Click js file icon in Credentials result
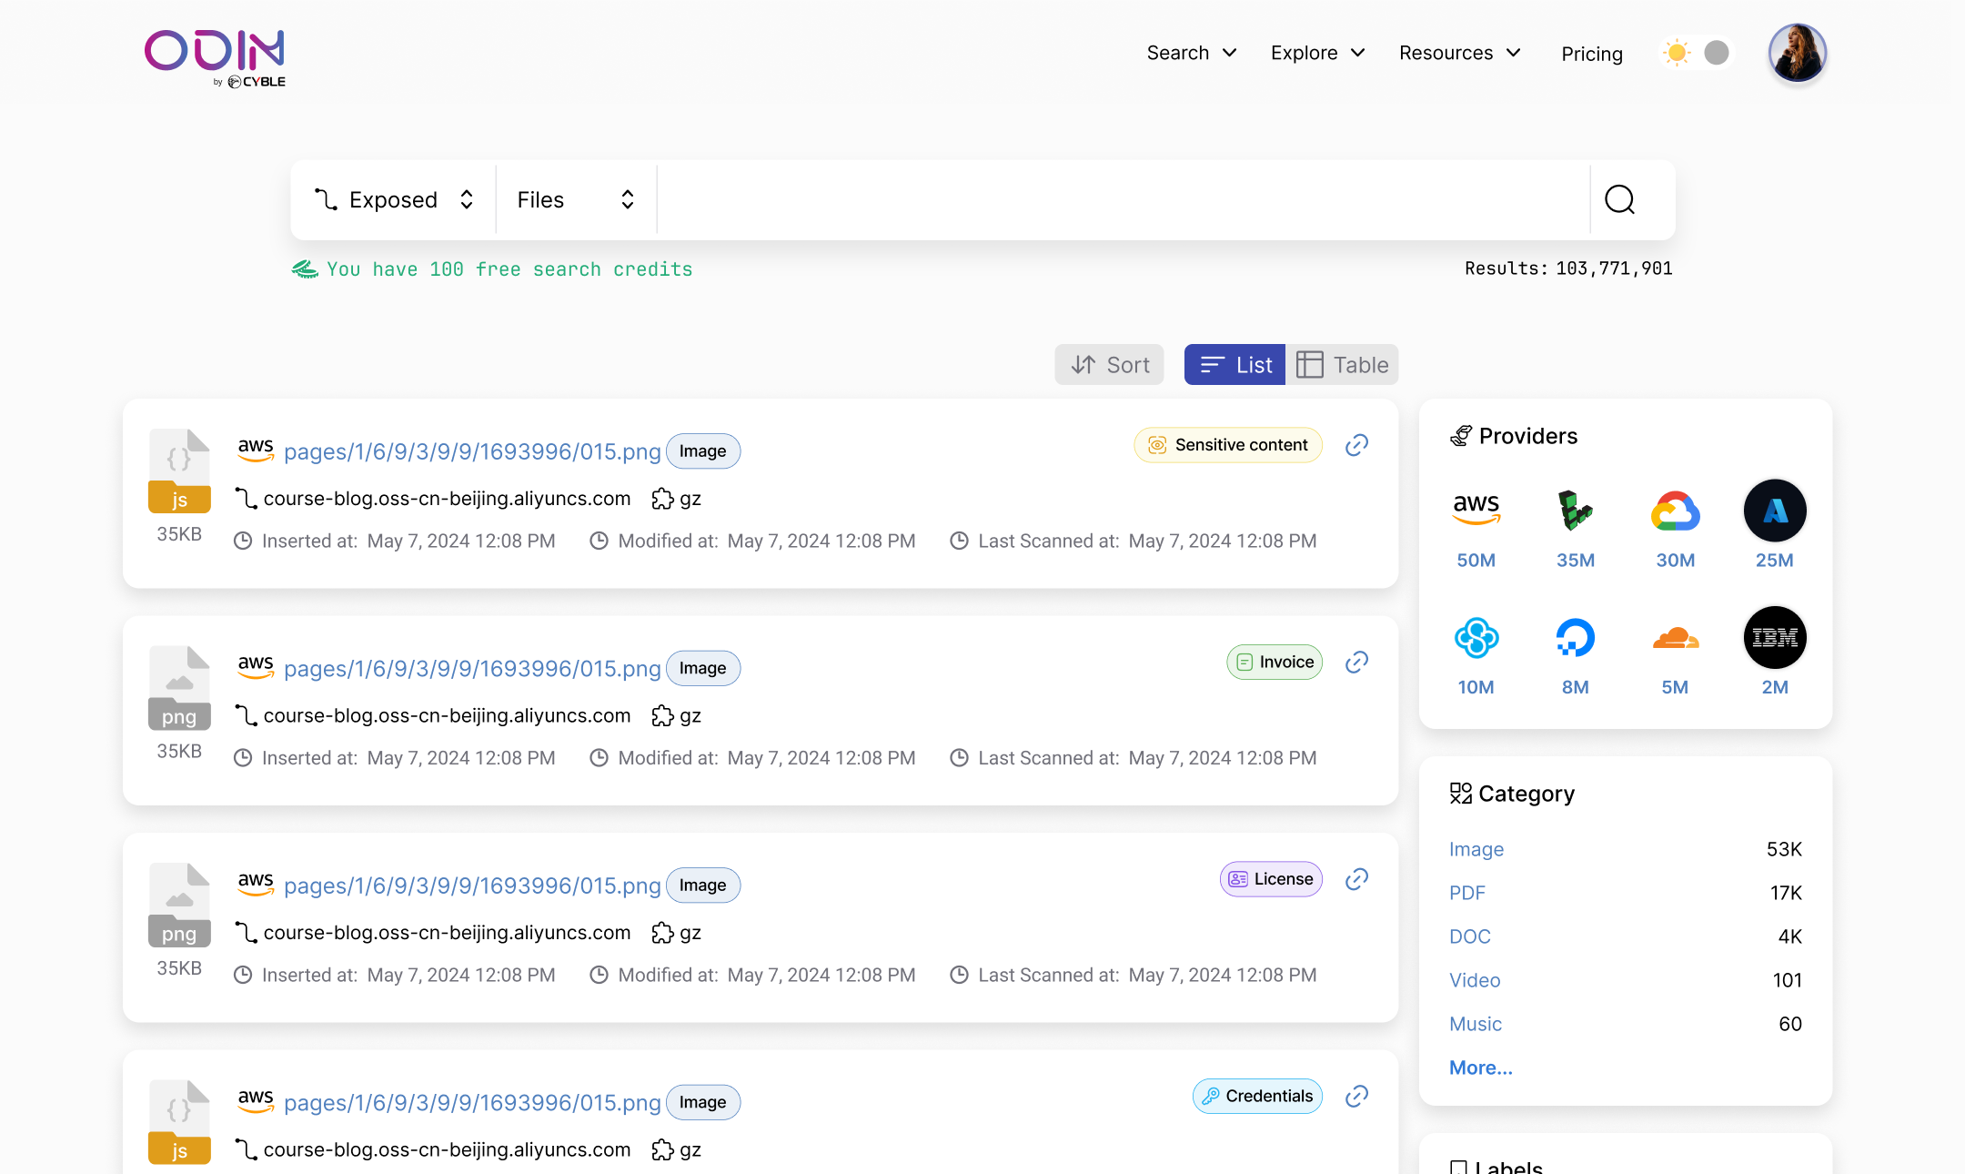Image resolution: width=1965 pixels, height=1174 pixels. pos(179,1122)
